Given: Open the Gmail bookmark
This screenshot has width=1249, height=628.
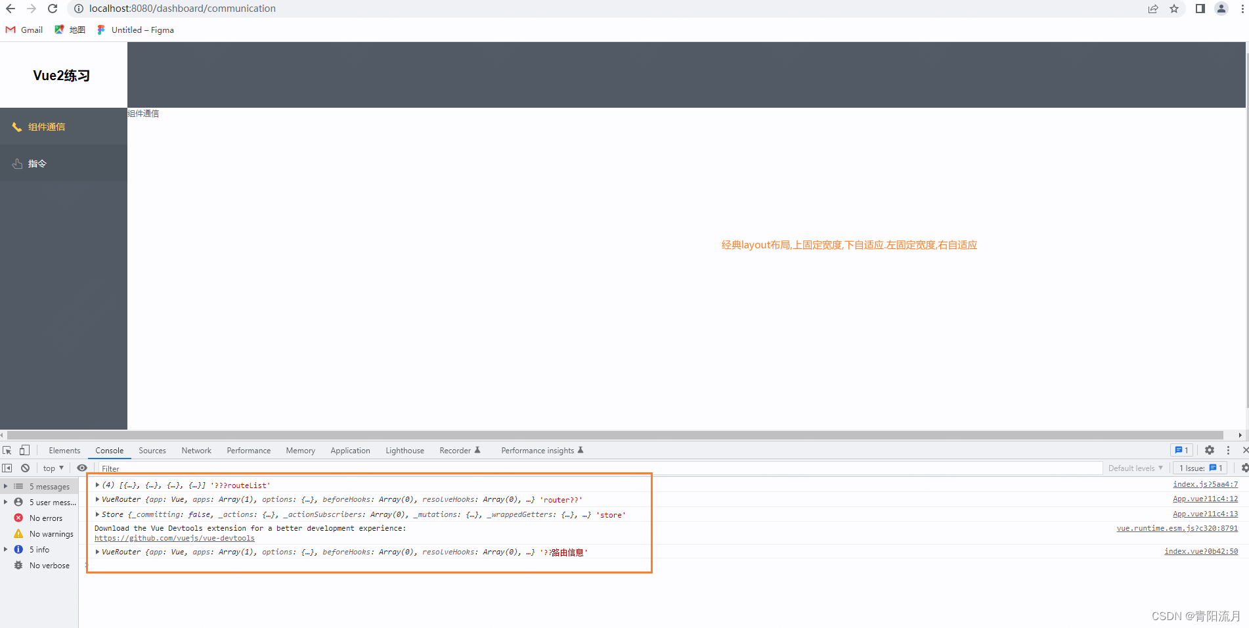Looking at the screenshot, I should click(24, 30).
